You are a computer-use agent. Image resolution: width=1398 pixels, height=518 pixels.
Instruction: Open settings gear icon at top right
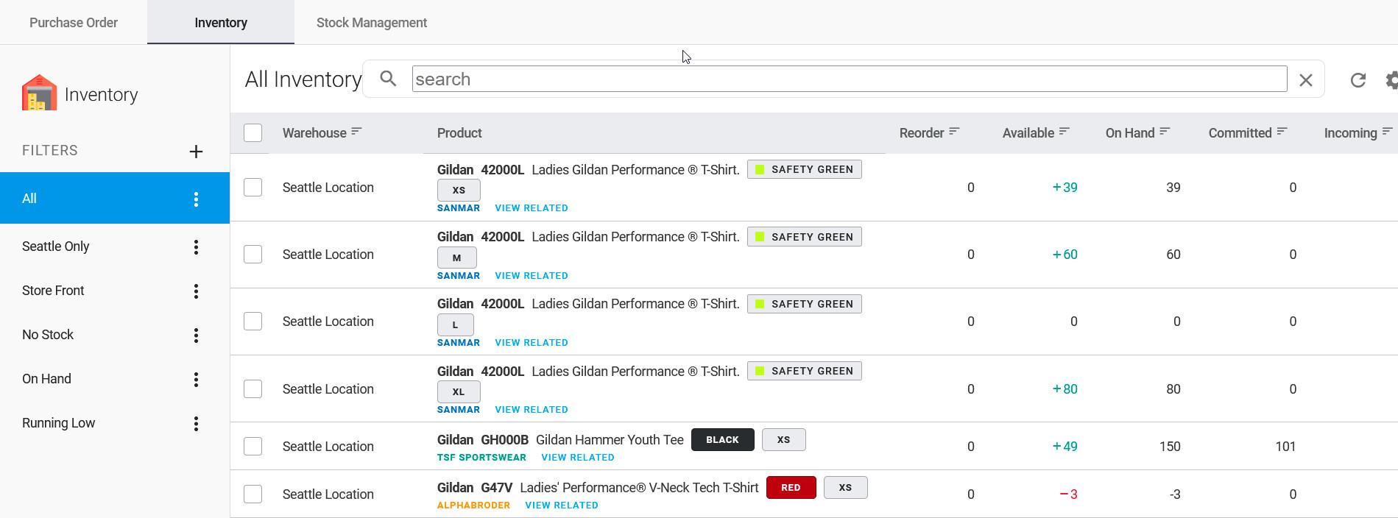click(1391, 80)
